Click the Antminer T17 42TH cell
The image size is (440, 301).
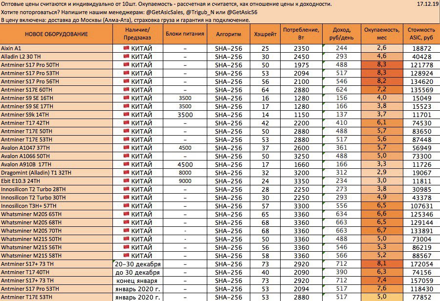tap(56, 123)
